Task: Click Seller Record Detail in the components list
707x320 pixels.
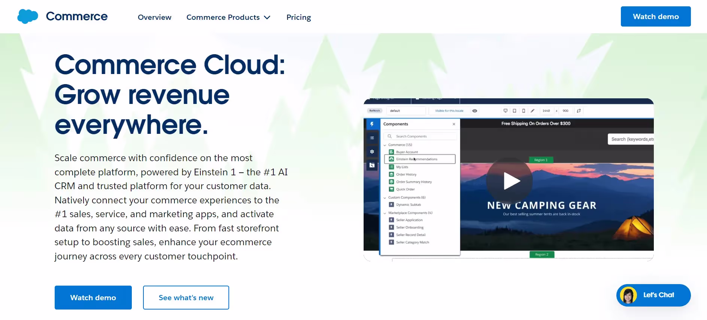Action: pos(411,235)
